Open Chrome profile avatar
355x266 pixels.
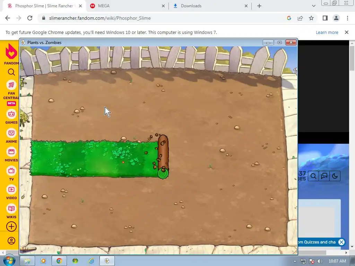point(336,18)
